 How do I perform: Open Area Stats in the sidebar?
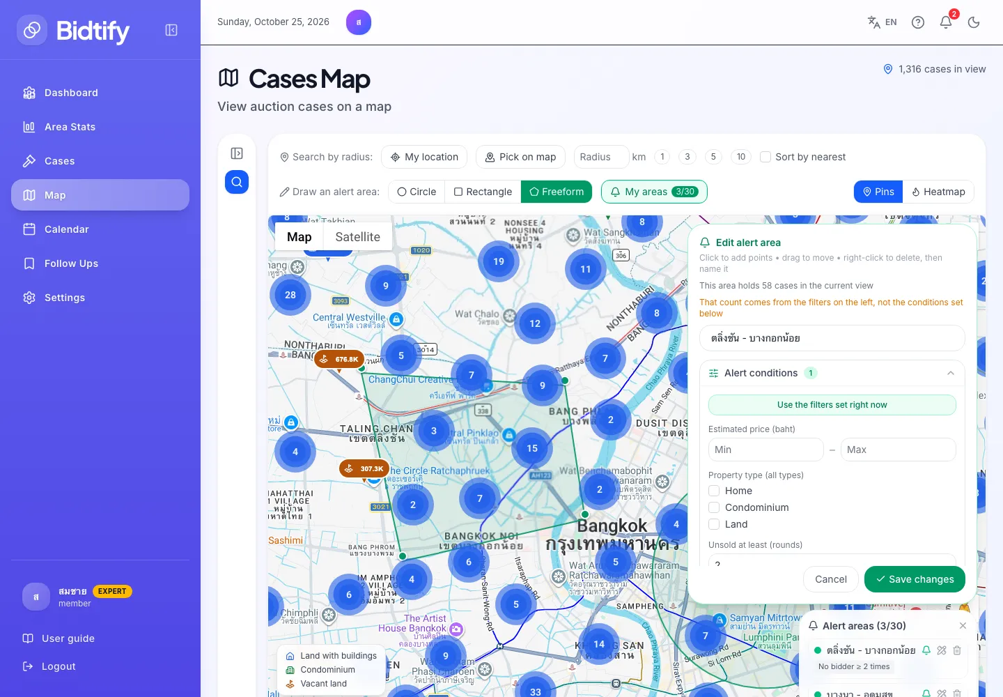pos(100,127)
